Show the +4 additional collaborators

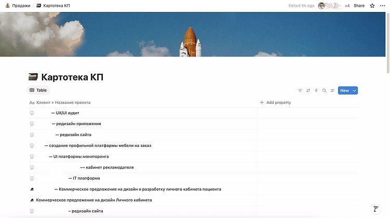tap(347, 6)
